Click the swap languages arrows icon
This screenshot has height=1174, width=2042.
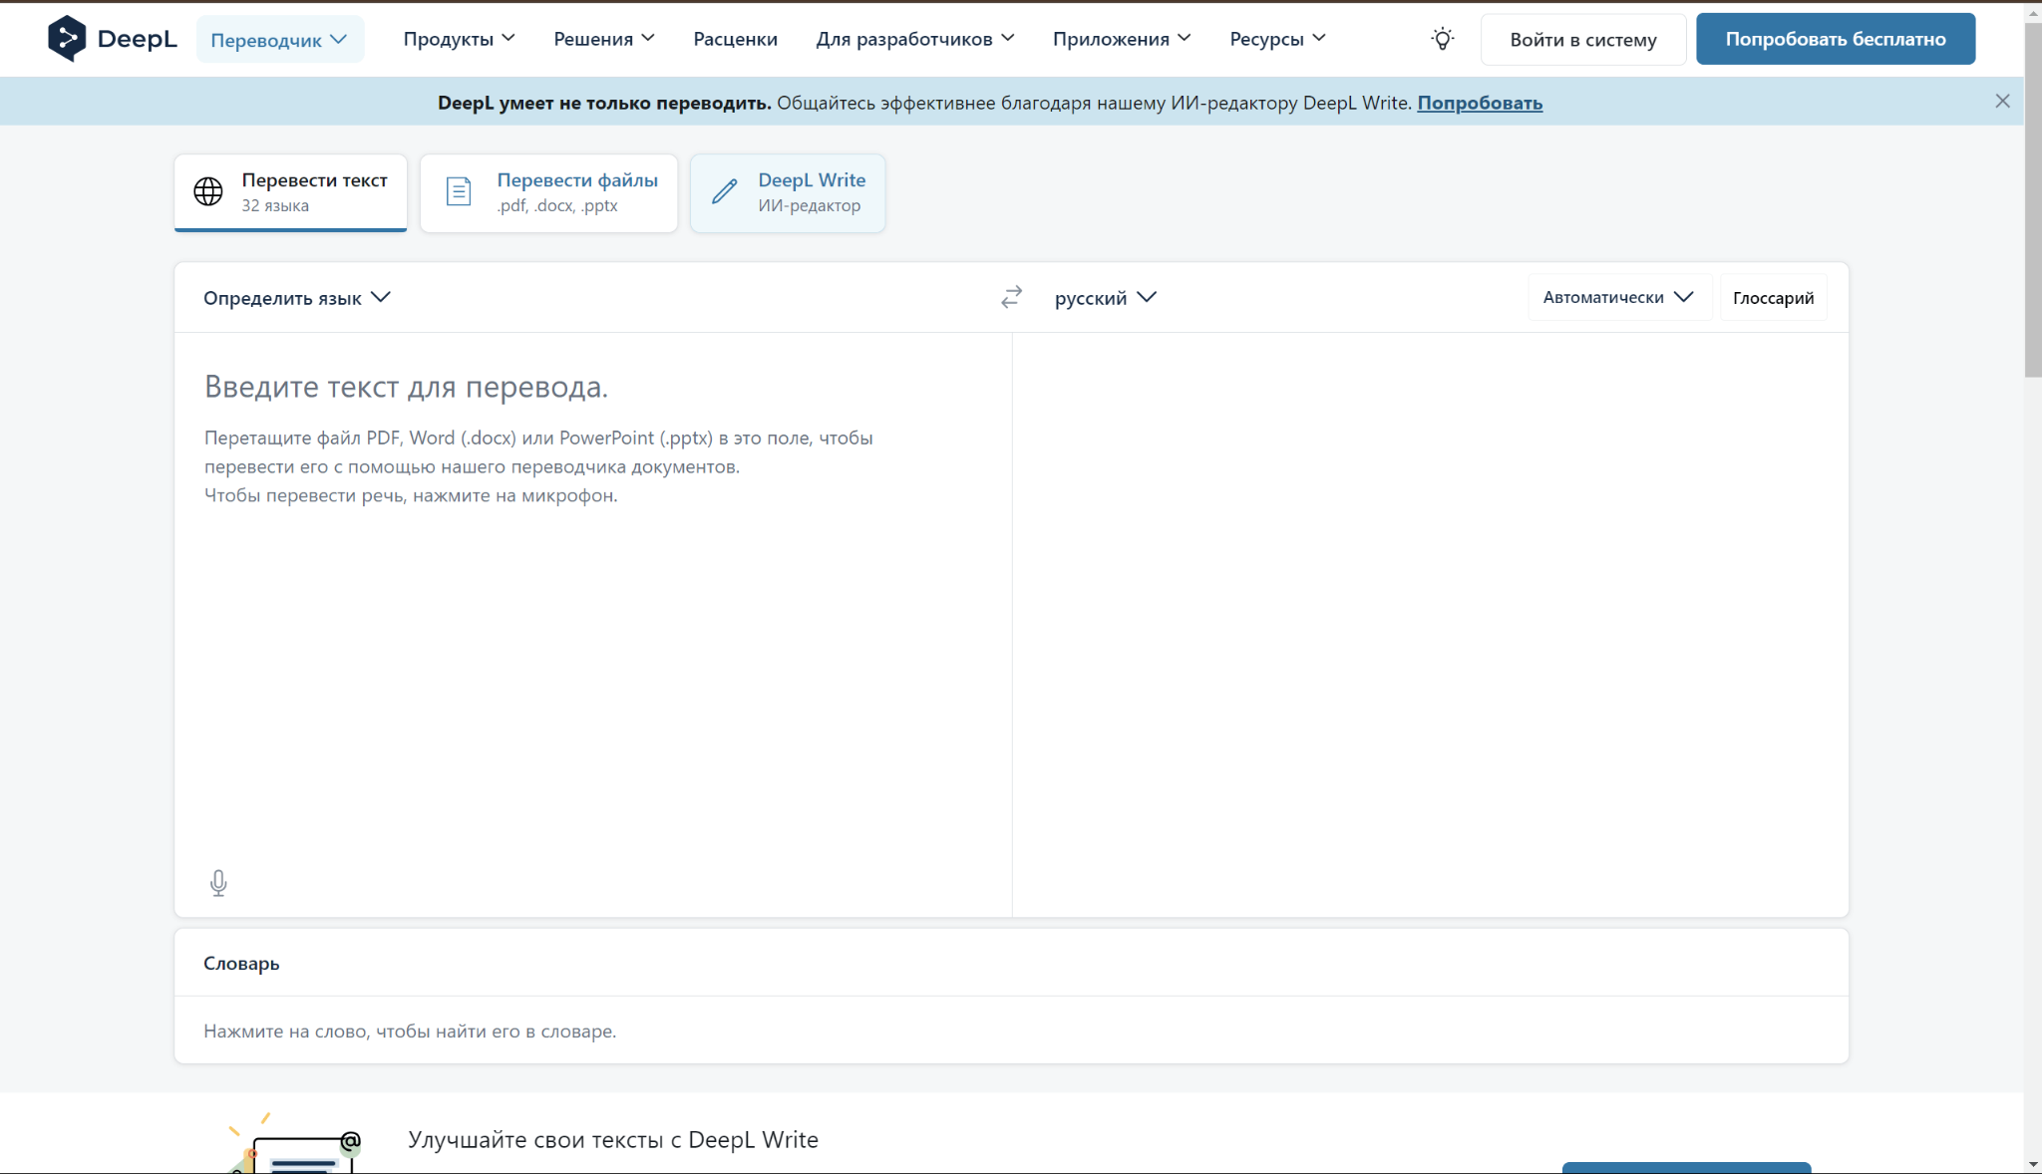pos(1011,297)
